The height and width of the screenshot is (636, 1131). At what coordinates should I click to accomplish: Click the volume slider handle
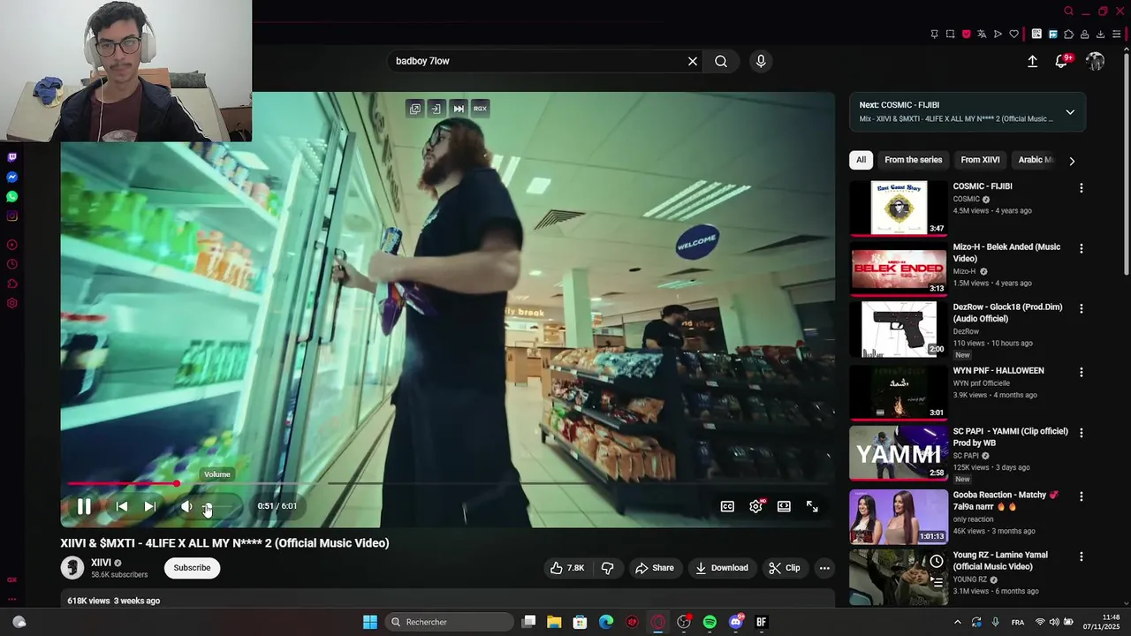pyautogui.click(x=208, y=507)
